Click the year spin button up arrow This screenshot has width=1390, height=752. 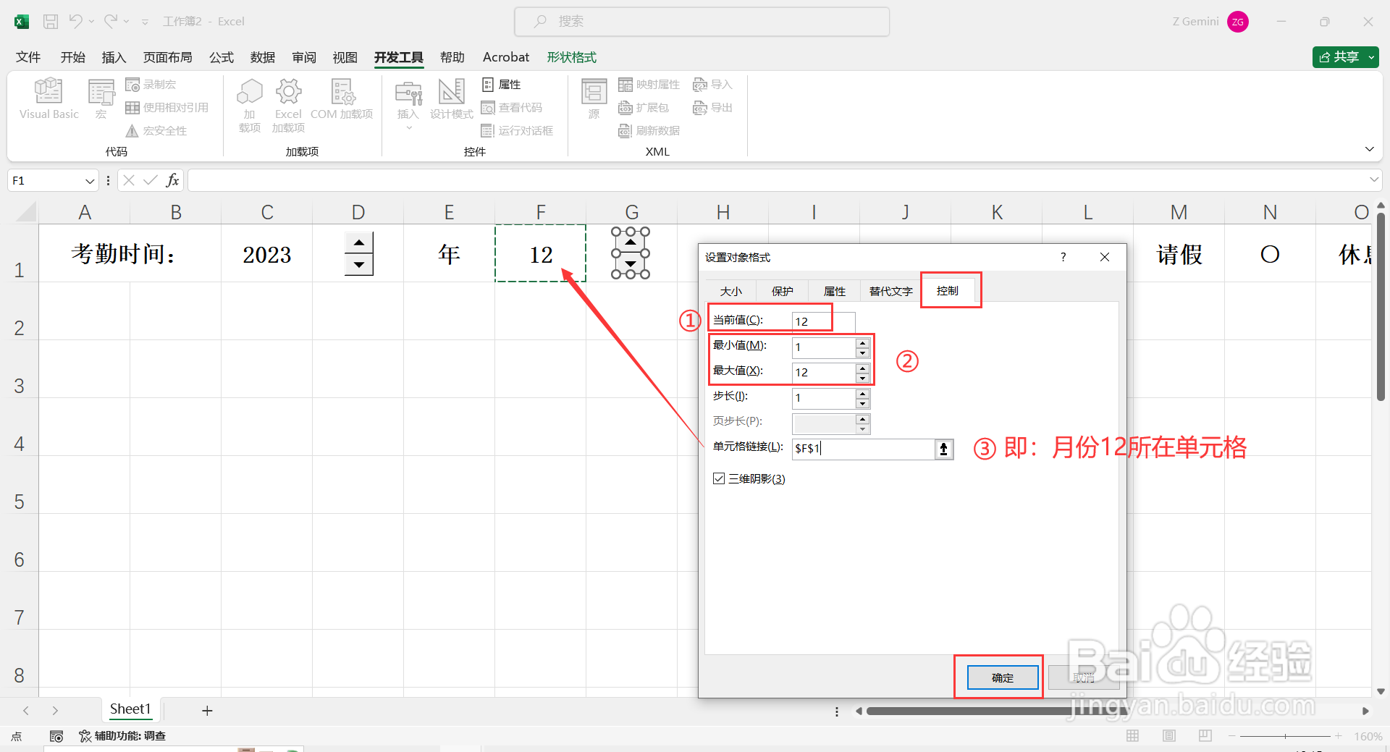(359, 242)
